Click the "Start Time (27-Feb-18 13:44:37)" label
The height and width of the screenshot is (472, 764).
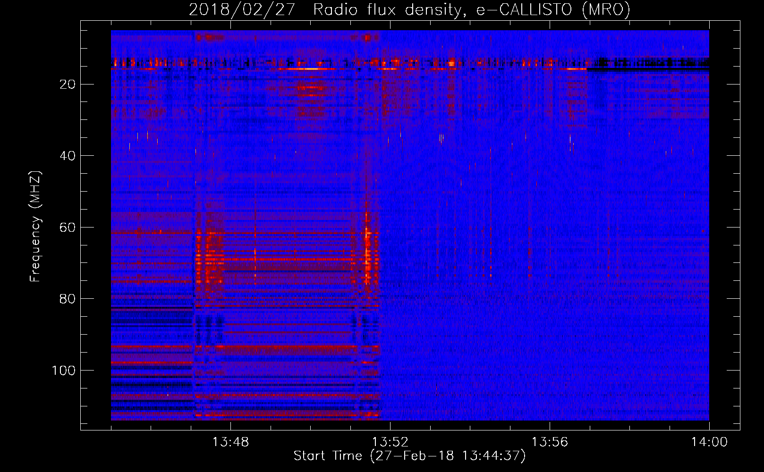409,456
